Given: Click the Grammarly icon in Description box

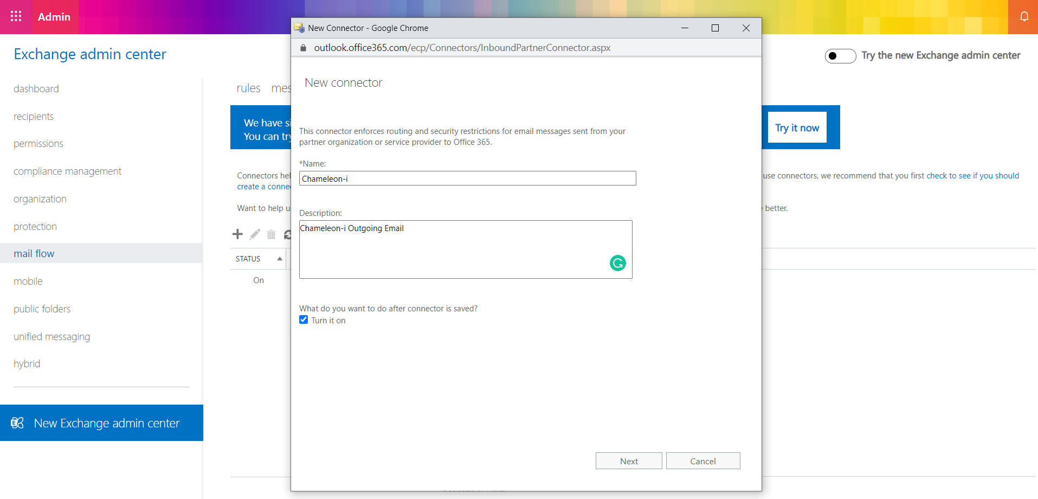Looking at the screenshot, I should (x=618, y=263).
